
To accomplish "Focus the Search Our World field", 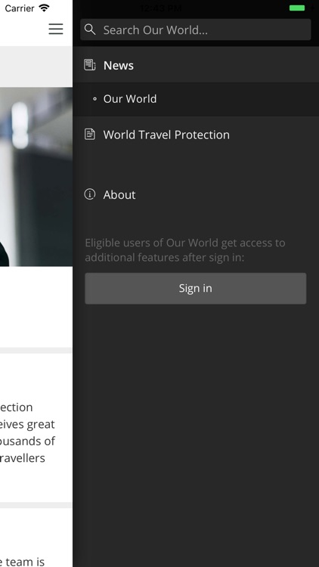I will 196,29.
